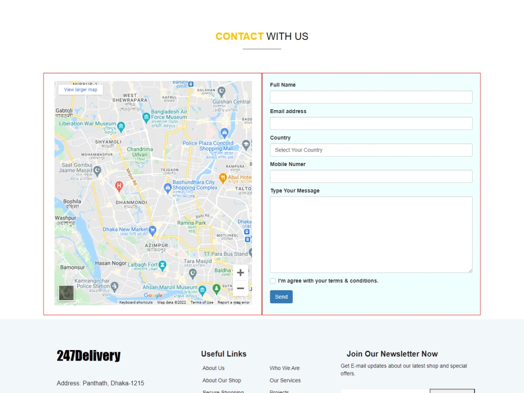Open map Terms of Use
Viewport: 524px width, 393px height.
[x=202, y=302]
